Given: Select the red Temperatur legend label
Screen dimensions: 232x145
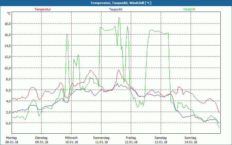Looking at the screenshot, I should [43, 9].
